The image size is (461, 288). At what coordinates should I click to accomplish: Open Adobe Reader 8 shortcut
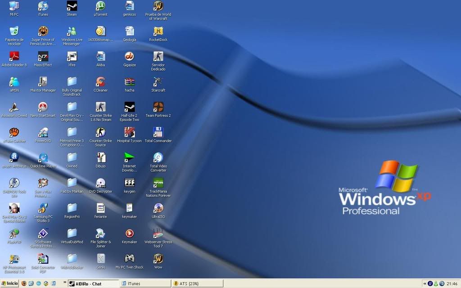tap(14, 59)
